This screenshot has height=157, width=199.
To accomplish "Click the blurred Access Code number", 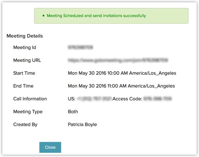I will [158, 99].
